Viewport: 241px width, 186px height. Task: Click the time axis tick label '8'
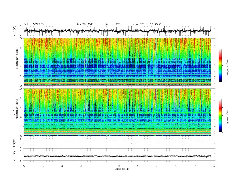point(176,166)
